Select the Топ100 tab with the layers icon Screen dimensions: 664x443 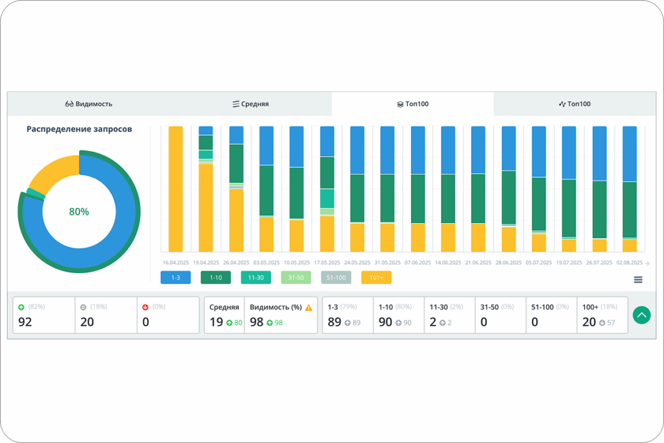pos(413,104)
